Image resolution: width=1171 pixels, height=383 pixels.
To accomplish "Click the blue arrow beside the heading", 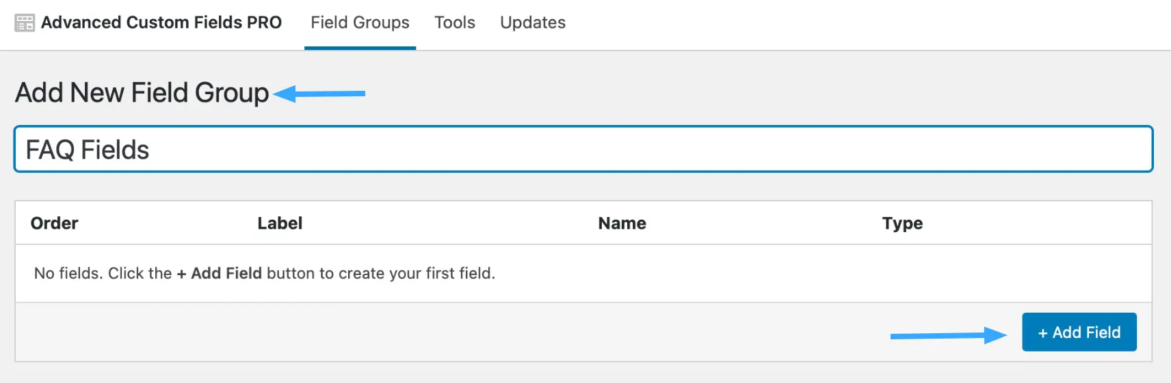I will (319, 94).
